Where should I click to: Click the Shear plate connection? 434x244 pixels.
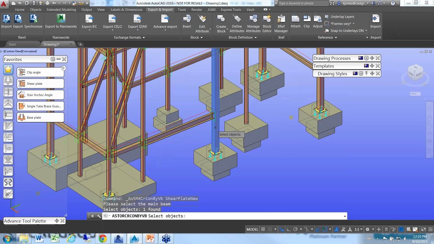pyautogui.click(x=40, y=83)
